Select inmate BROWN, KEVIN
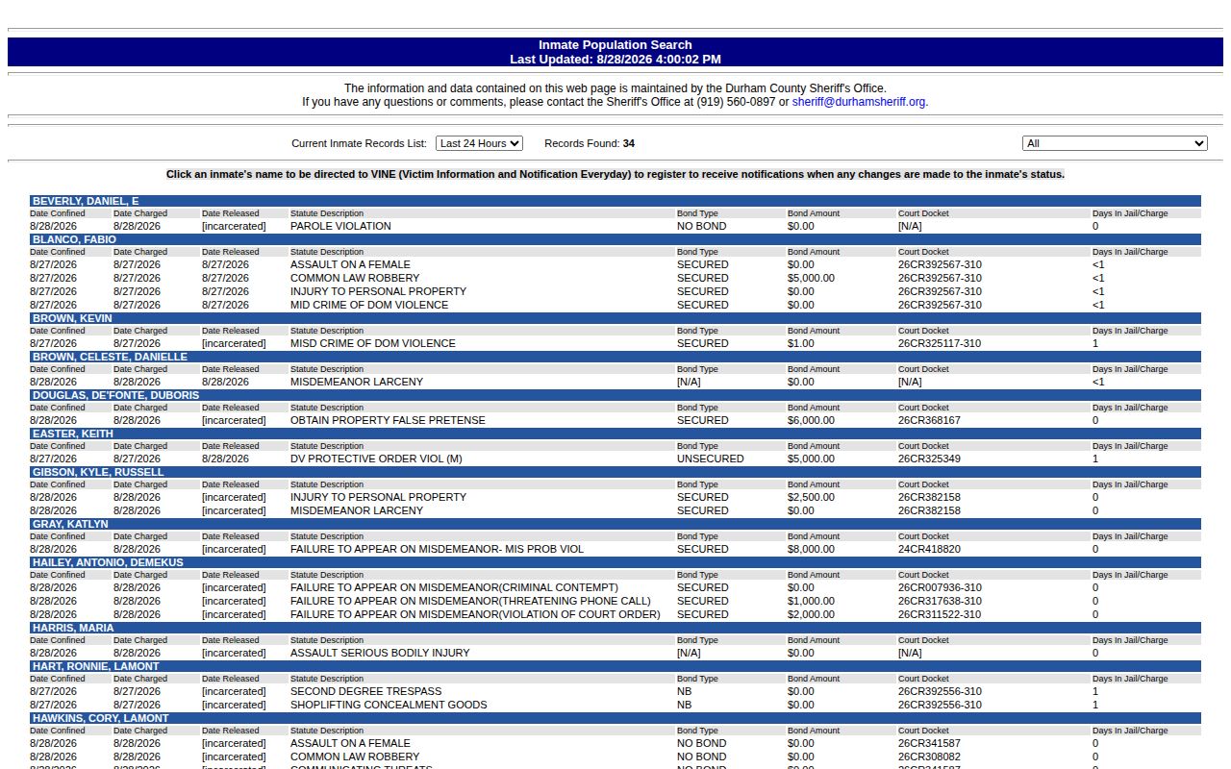The height and width of the screenshot is (769, 1231). pyautogui.click(x=72, y=318)
